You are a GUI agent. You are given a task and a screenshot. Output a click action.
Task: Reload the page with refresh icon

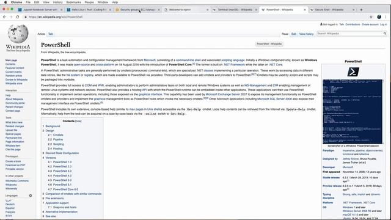[18, 17]
